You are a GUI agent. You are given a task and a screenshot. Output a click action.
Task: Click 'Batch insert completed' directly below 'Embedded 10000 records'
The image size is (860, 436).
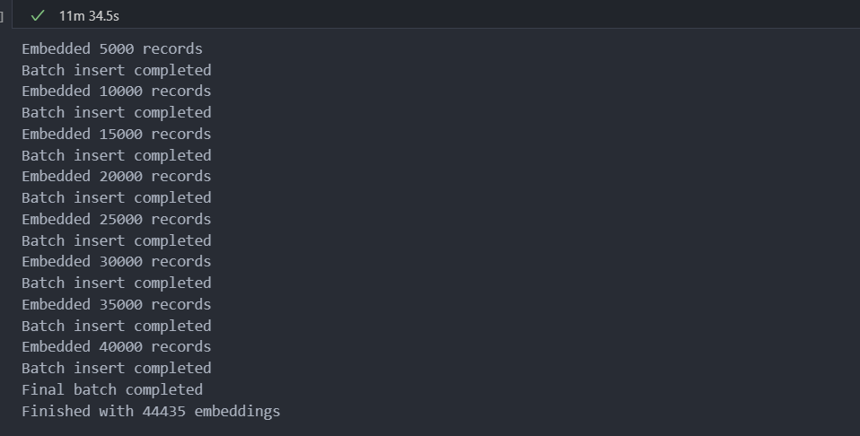(117, 112)
